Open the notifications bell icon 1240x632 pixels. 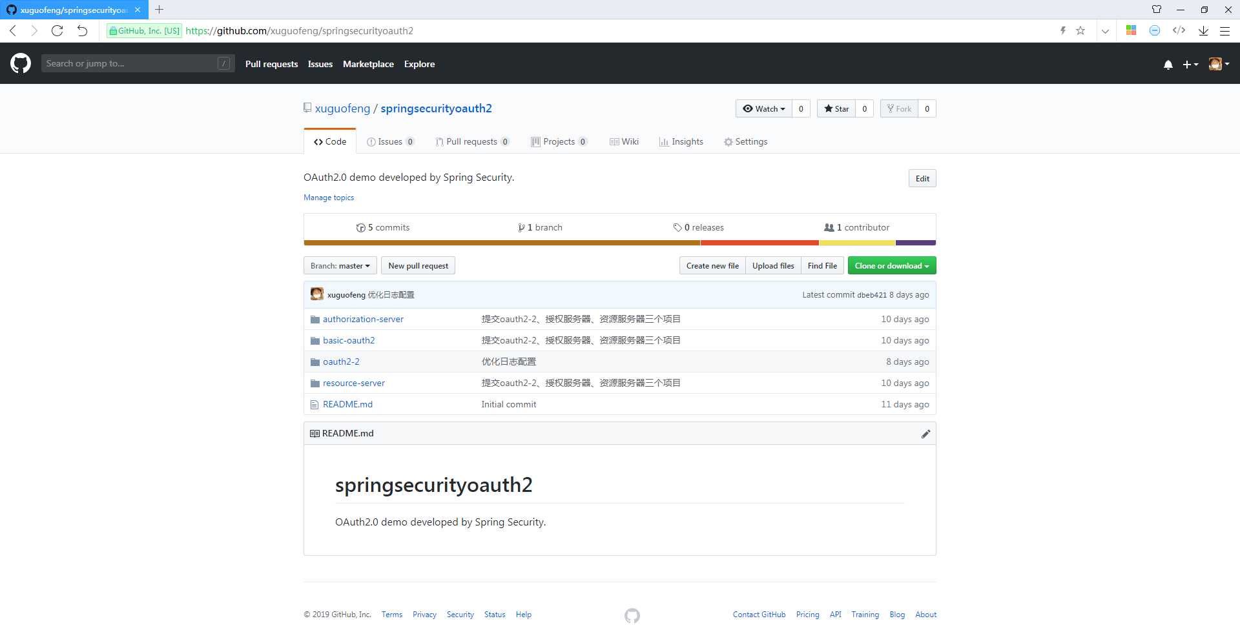1168,65
